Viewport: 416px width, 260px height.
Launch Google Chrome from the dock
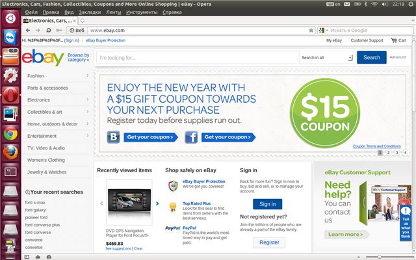point(10,134)
